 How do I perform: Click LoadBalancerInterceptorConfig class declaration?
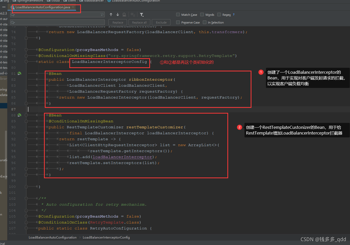tap(109, 62)
